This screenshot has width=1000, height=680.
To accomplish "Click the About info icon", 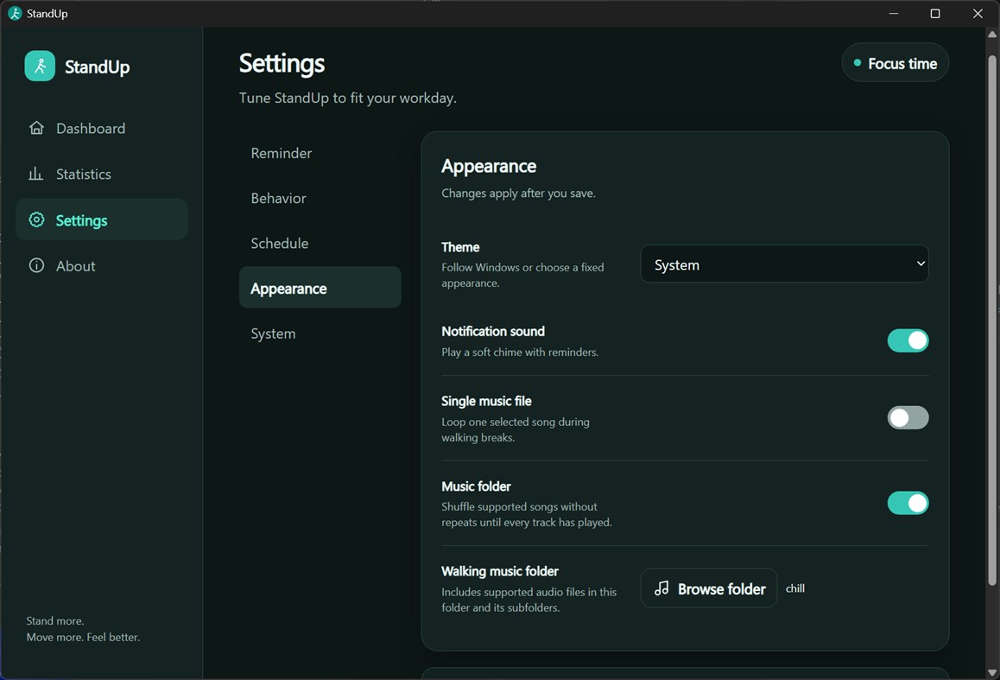I will [x=36, y=265].
